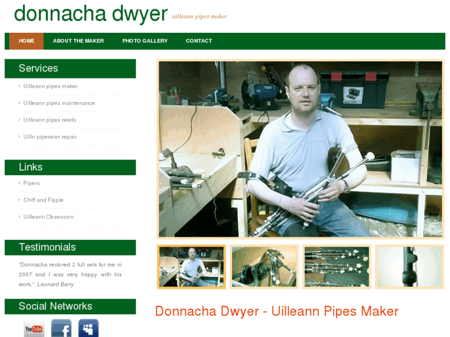Open Uilleann pipes maintenance link

click(x=59, y=103)
